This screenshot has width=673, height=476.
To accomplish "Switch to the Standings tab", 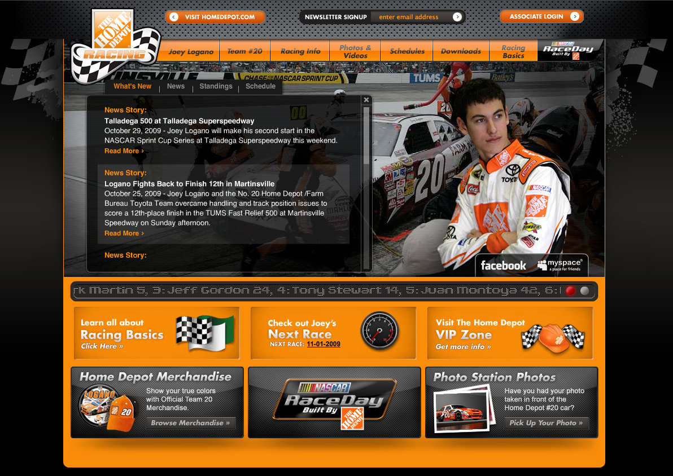I will (216, 86).
